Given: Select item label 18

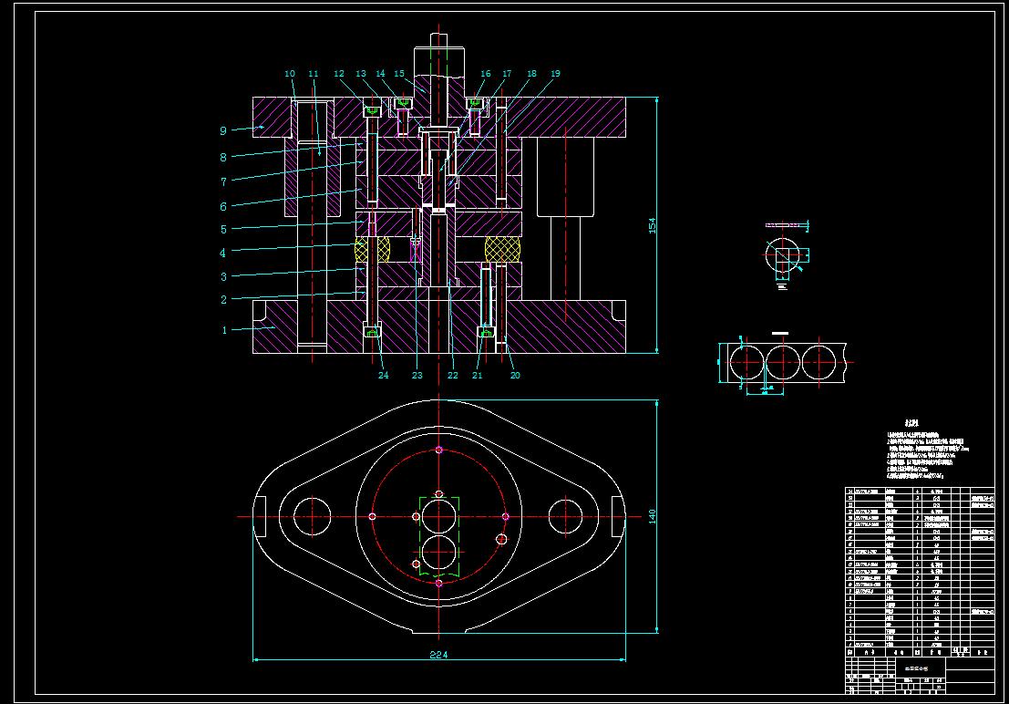Looking at the screenshot, I should pos(531,74).
